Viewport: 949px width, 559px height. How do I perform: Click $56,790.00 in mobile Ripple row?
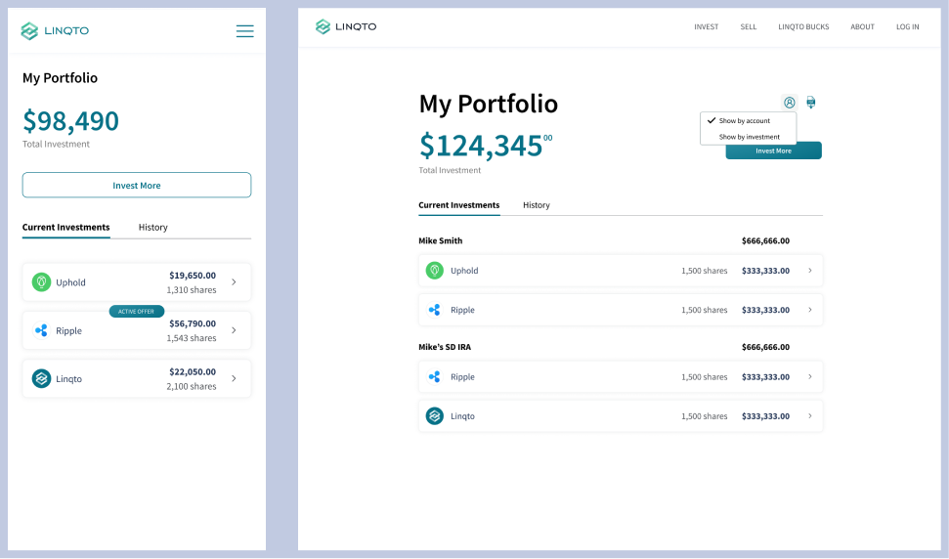pos(193,323)
